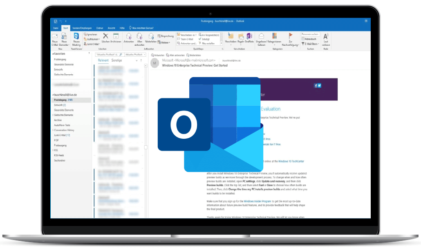Open the sort options chevron beside Sonstige
The image size is (421, 249).
(137, 60)
